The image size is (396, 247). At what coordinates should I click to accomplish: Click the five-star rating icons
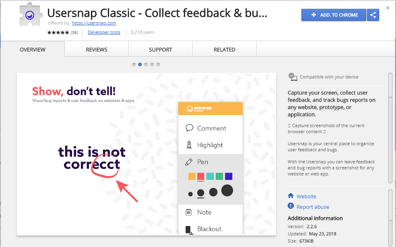[x=58, y=32]
